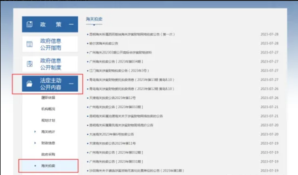Open 规划计划 in the sidebar
The width and height of the screenshot is (298, 175).
click(x=48, y=120)
